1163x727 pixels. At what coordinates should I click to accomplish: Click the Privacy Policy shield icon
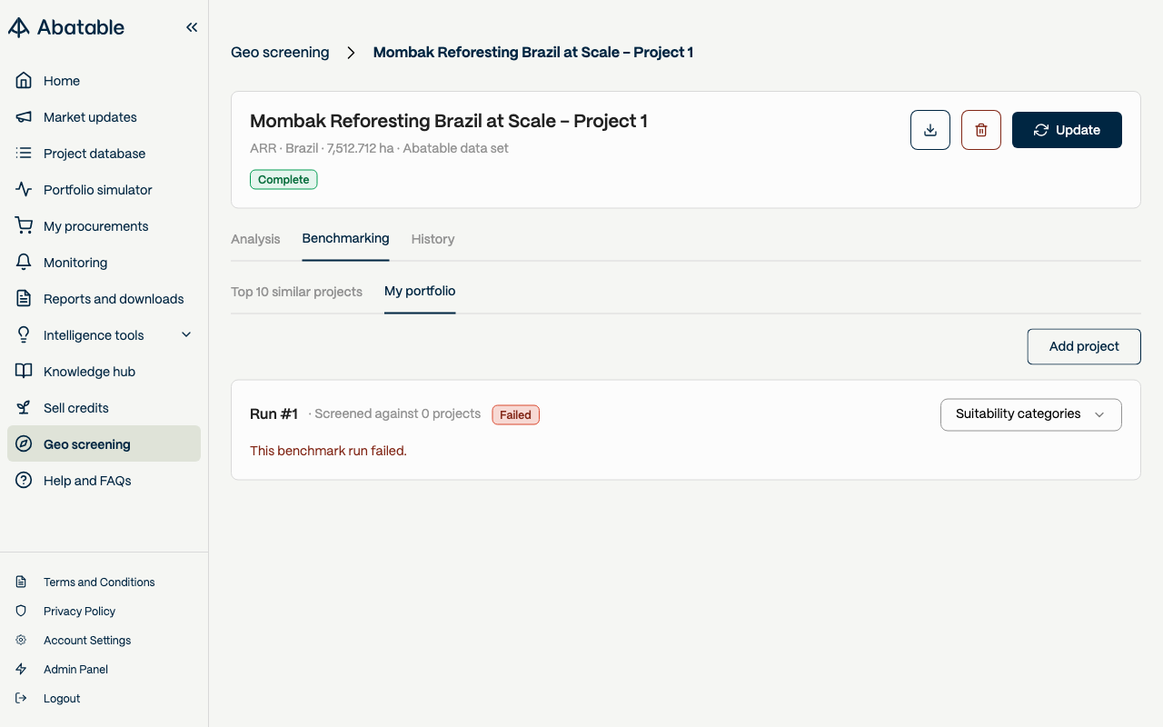[21, 612]
